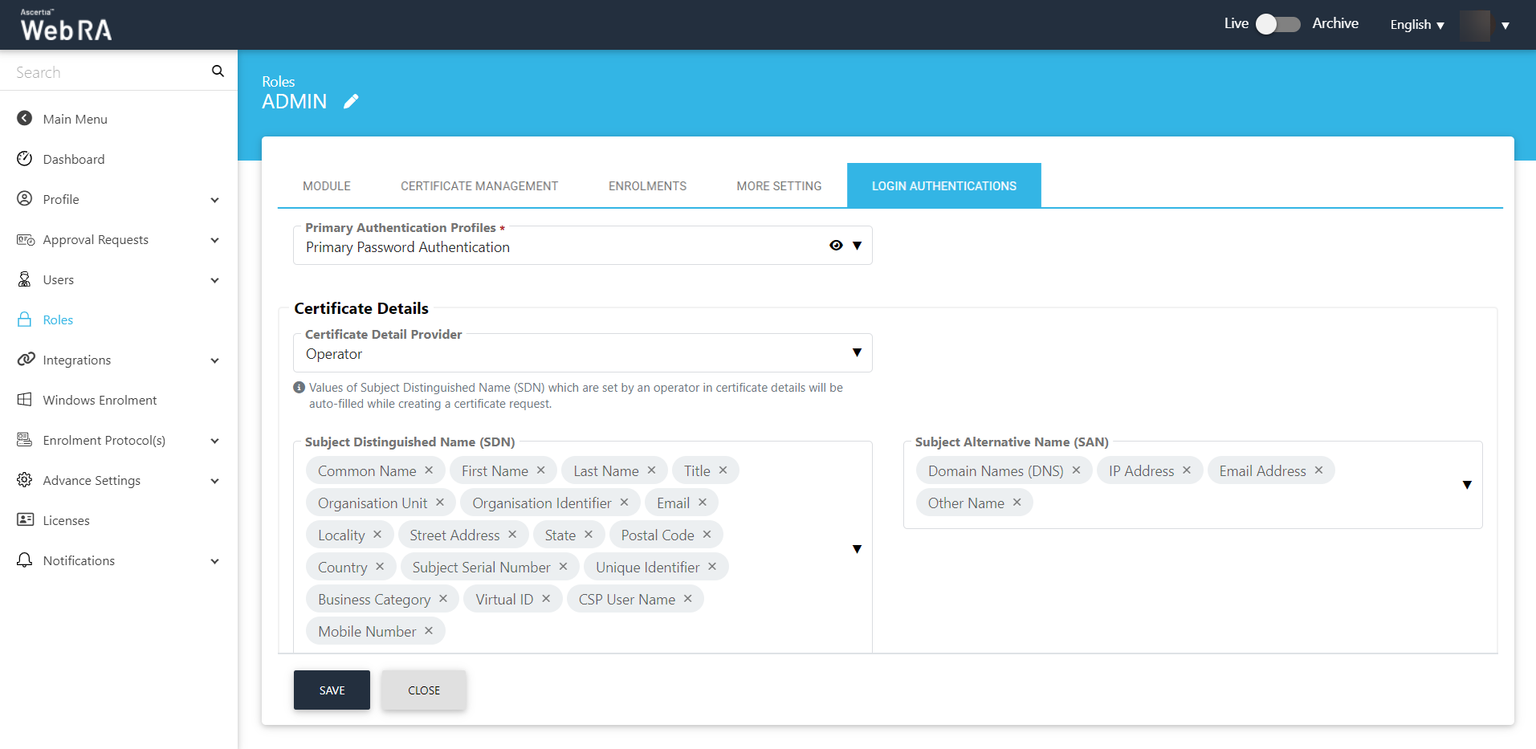Screen dimensions: 1536x749
Task: Click the Main Menu back arrow
Action: click(x=25, y=119)
